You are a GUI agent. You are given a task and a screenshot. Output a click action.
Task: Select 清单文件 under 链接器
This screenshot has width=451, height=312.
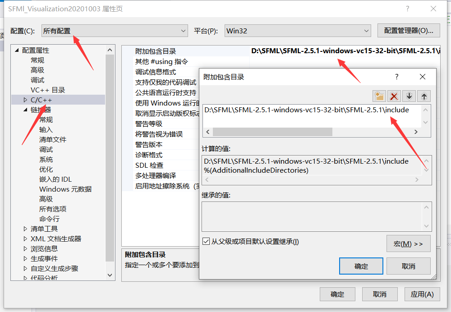pyautogui.click(x=53, y=139)
